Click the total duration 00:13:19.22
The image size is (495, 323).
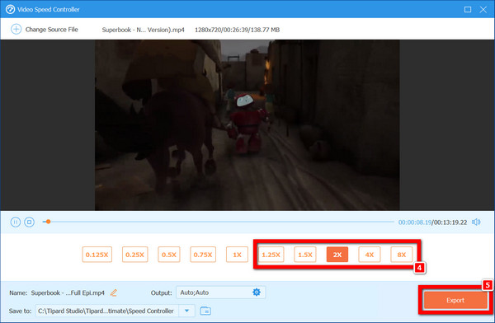pyautogui.click(x=450, y=222)
